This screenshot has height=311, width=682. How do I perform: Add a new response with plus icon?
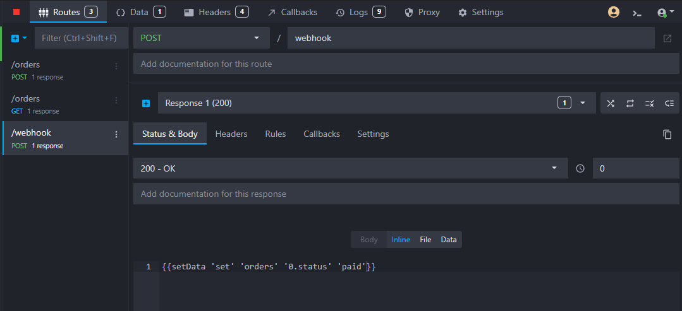click(x=146, y=103)
